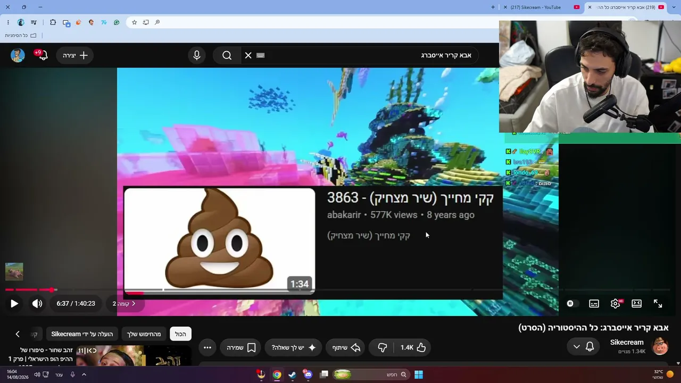Open player settings gear
Screen dimensions: 681x383
[616, 304]
